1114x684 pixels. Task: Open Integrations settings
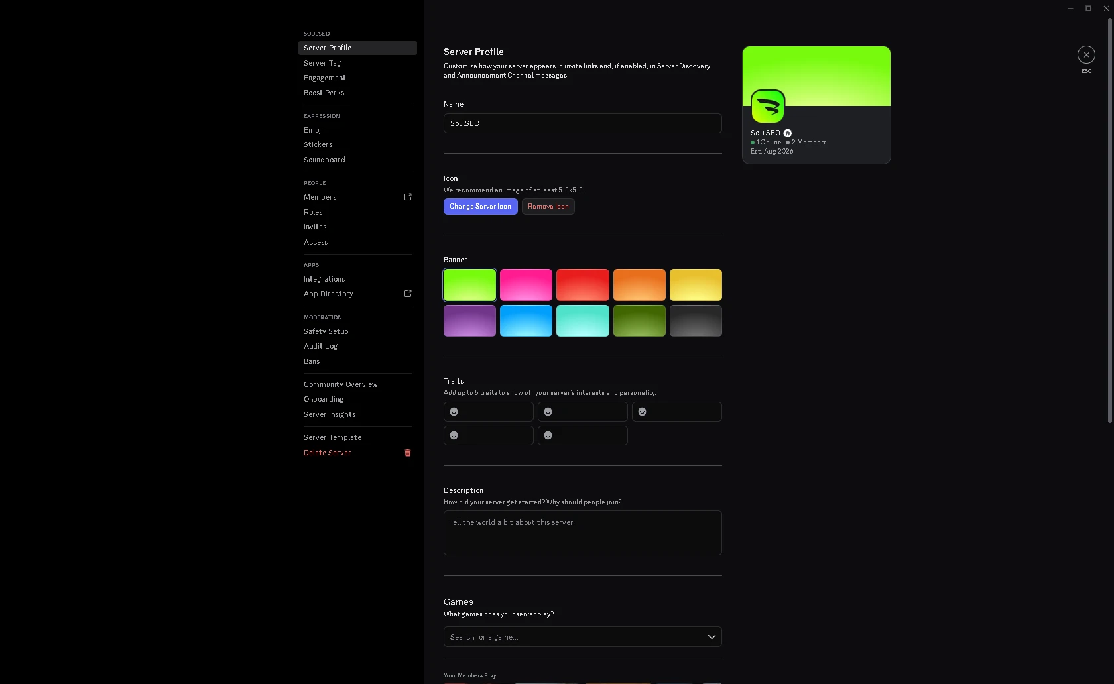357,279
